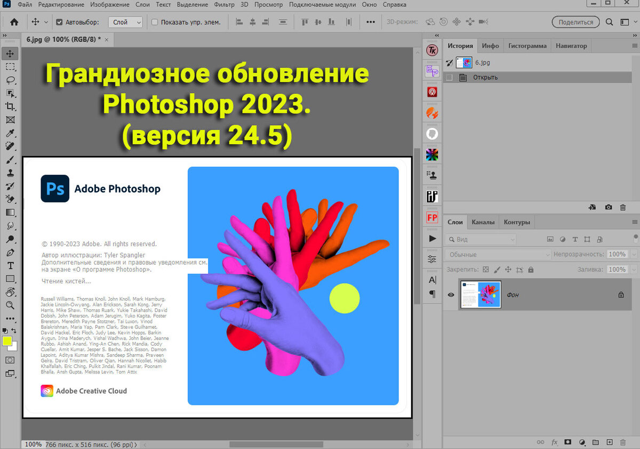Select the Lasso tool
Screen dimensions: 640x449
(x=10, y=80)
